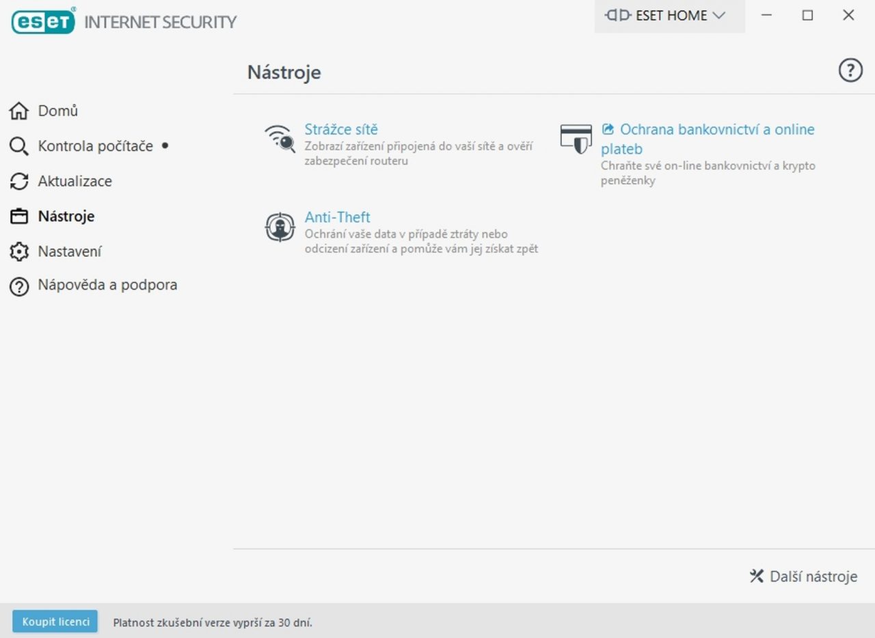This screenshot has width=875, height=638.
Task: Click the Nastavení gear icon
Action: click(19, 252)
